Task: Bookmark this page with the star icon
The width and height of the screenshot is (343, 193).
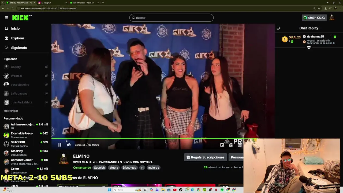Action: (319, 8)
